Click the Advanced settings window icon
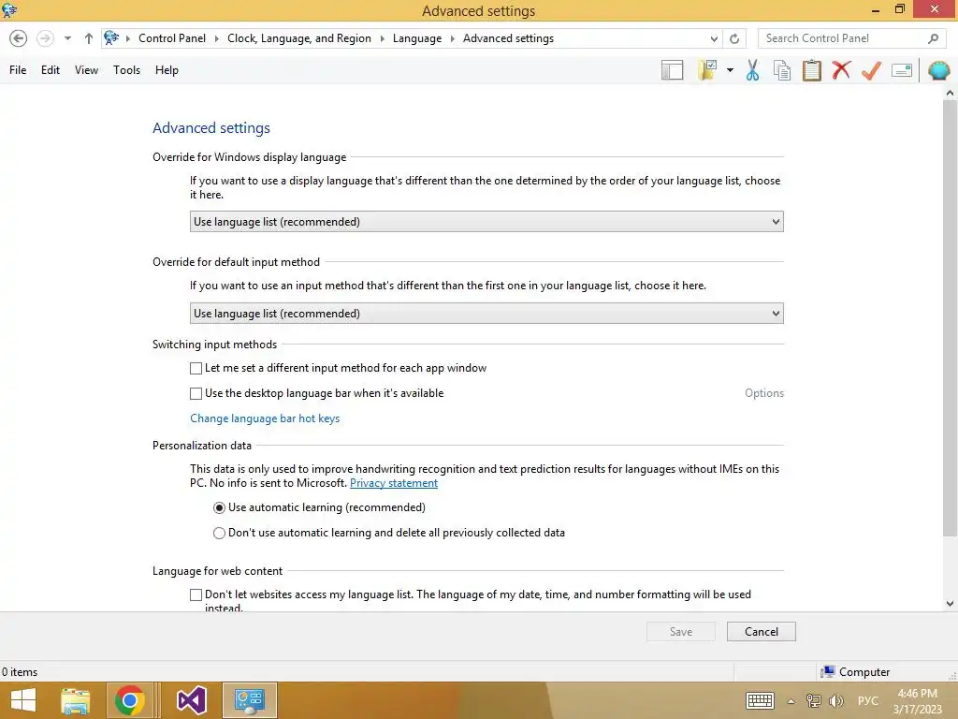Image resolution: width=958 pixels, height=719 pixels. tap(9, 10)
